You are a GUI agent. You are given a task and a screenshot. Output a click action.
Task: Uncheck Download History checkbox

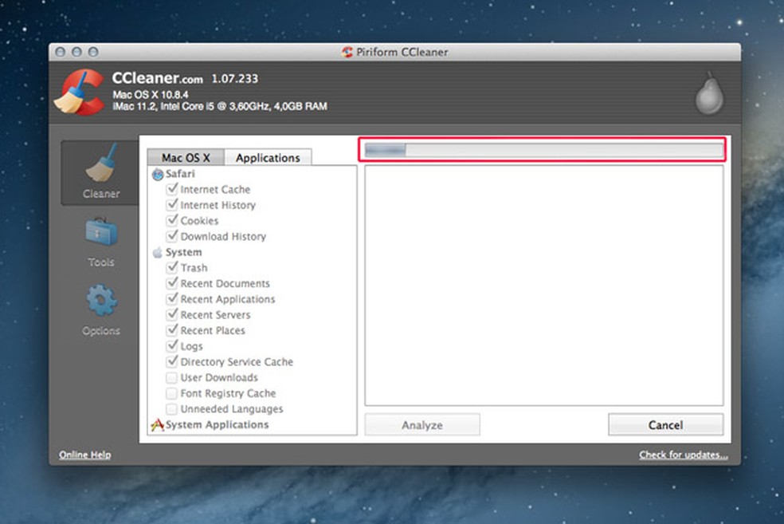[172, 236]
